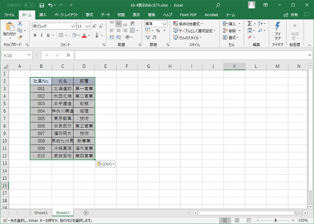This screenshot has width=314, height=224.
Task: Open the Paste Options (Ctrl) dropdown
Action: (x=105, y=164)
